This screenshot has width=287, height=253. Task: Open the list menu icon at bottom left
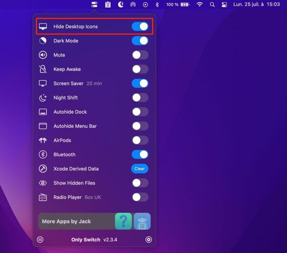coord(40,240)
